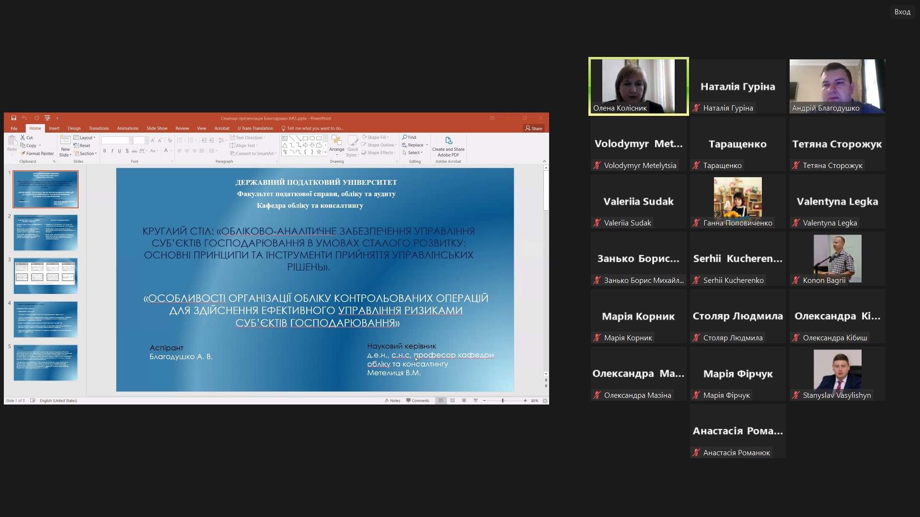The width and height of the screenshot is (920, 517).
Task: Switch to Reading view in the status bar
Action: 464,401
